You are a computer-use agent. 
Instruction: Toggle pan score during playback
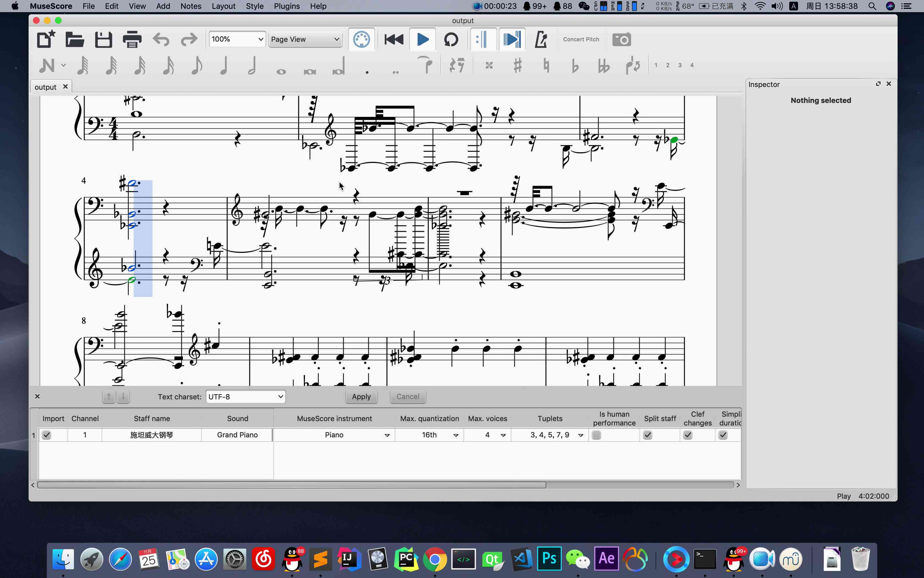pyautogui.click(x=512, y=39)
